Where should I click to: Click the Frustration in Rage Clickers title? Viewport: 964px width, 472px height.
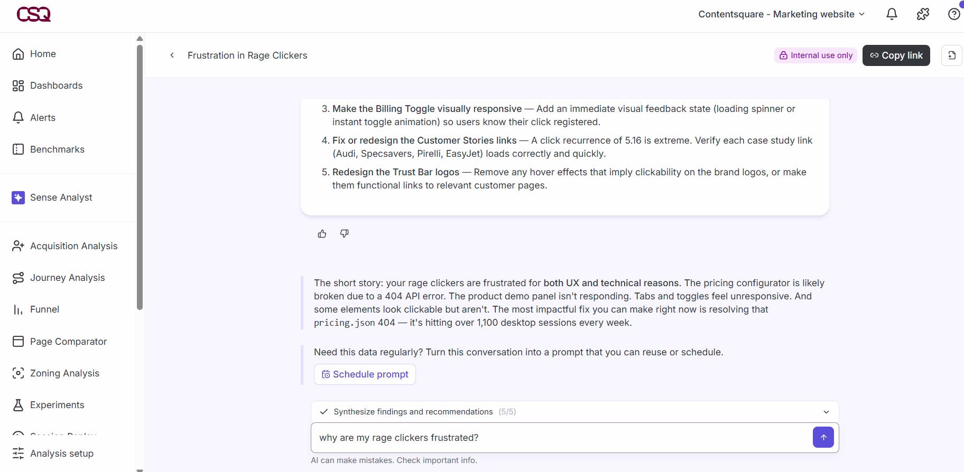point(247,55)
